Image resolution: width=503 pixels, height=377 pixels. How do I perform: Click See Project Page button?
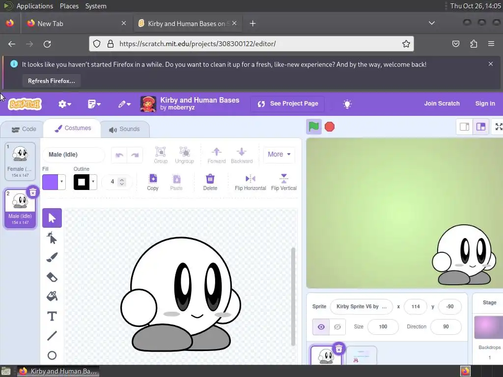pyautogui.click(x=287, y=104)
